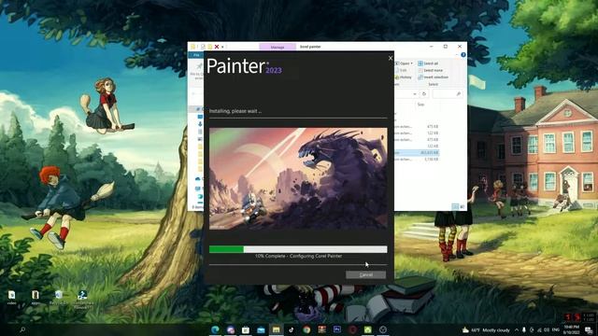Click the ENG language indicator
Image resolution: width=598 pixels, height=336 pixels.
556,329
